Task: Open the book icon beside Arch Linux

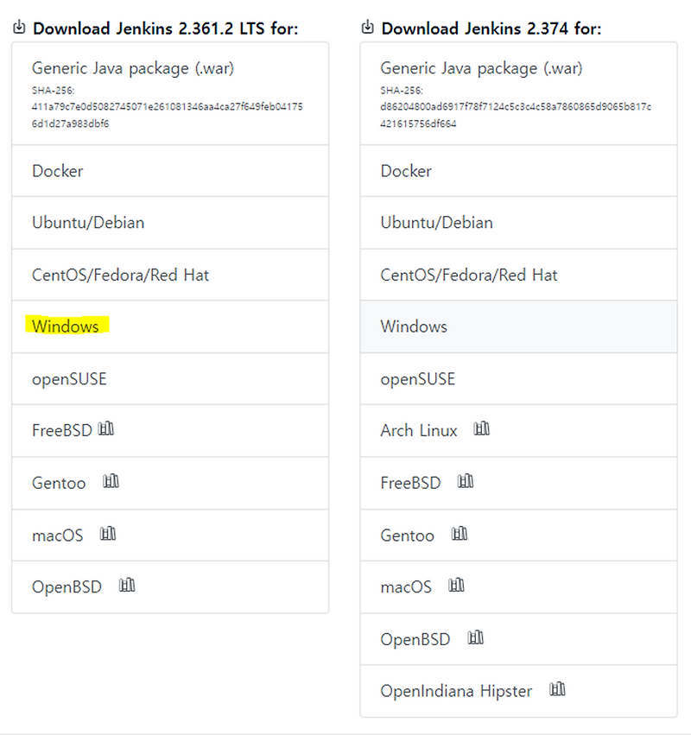Action: click(x=482, y=428)
